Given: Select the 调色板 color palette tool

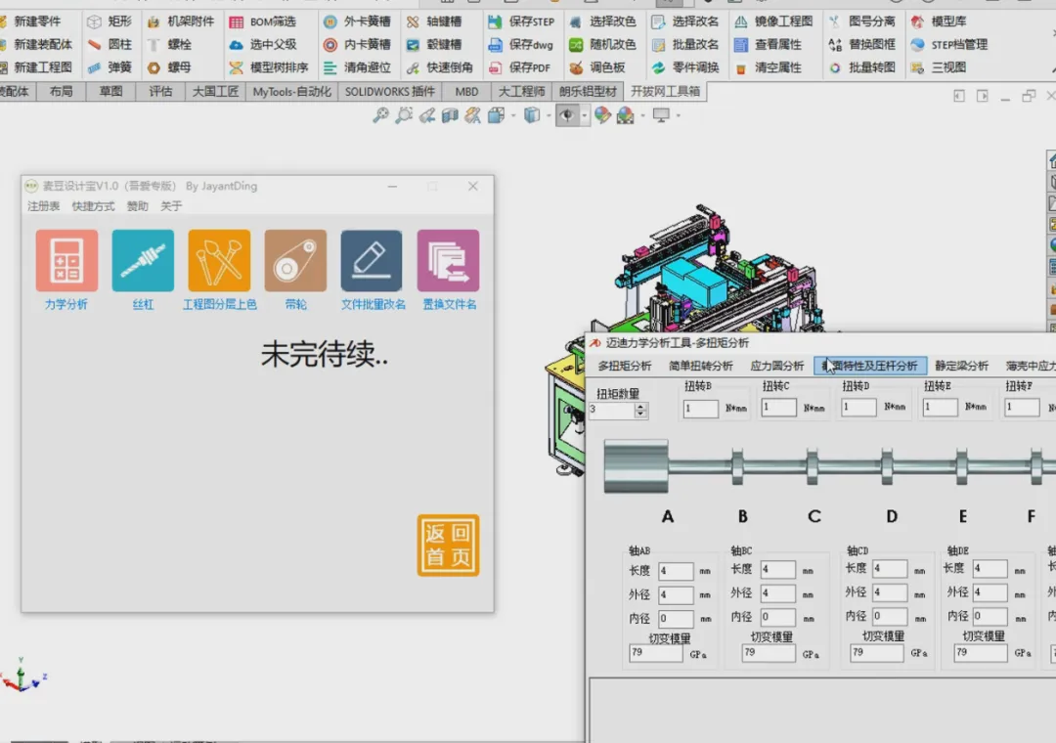Looking at the screenshot, I should [x=597, y=67].
